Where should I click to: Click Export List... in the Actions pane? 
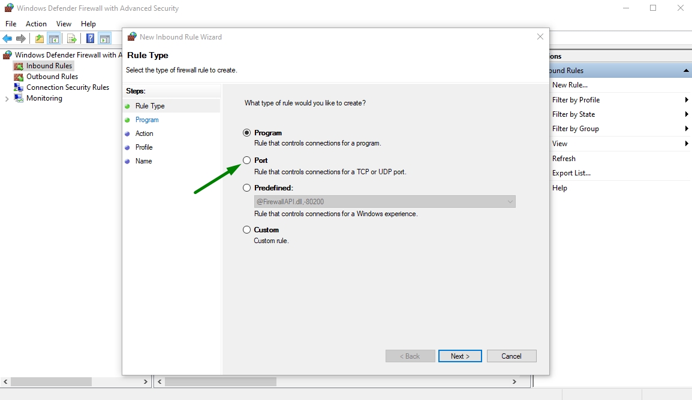pyautogui.click(x=571, y=173)
